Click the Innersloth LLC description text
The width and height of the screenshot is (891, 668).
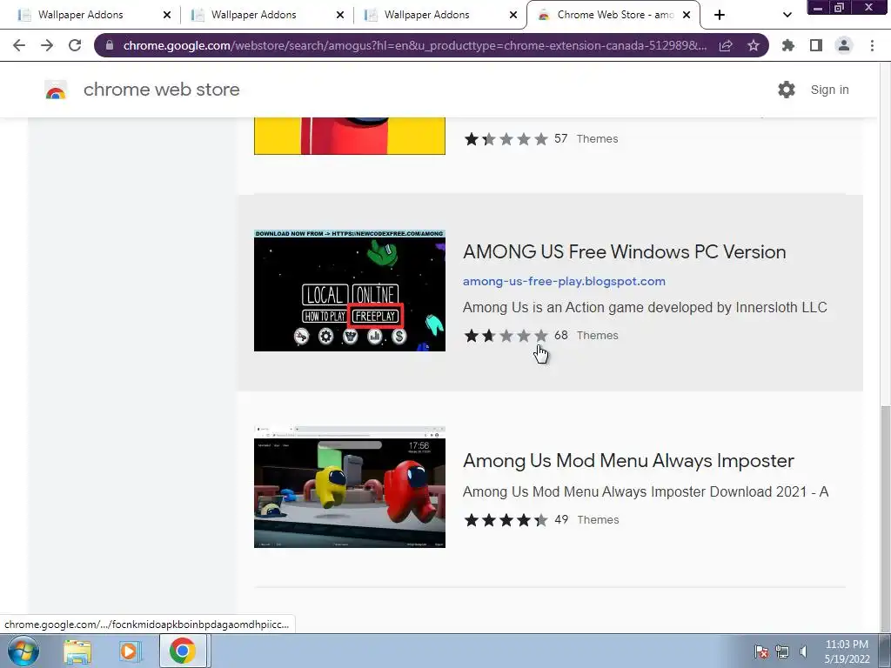(645, 307)
